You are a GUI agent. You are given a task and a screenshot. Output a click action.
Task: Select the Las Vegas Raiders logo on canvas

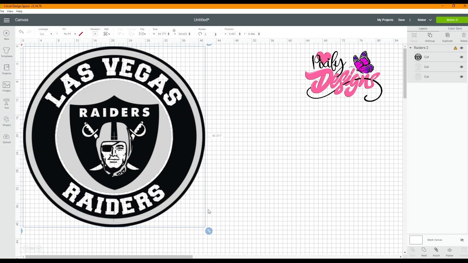pos(114,137)
